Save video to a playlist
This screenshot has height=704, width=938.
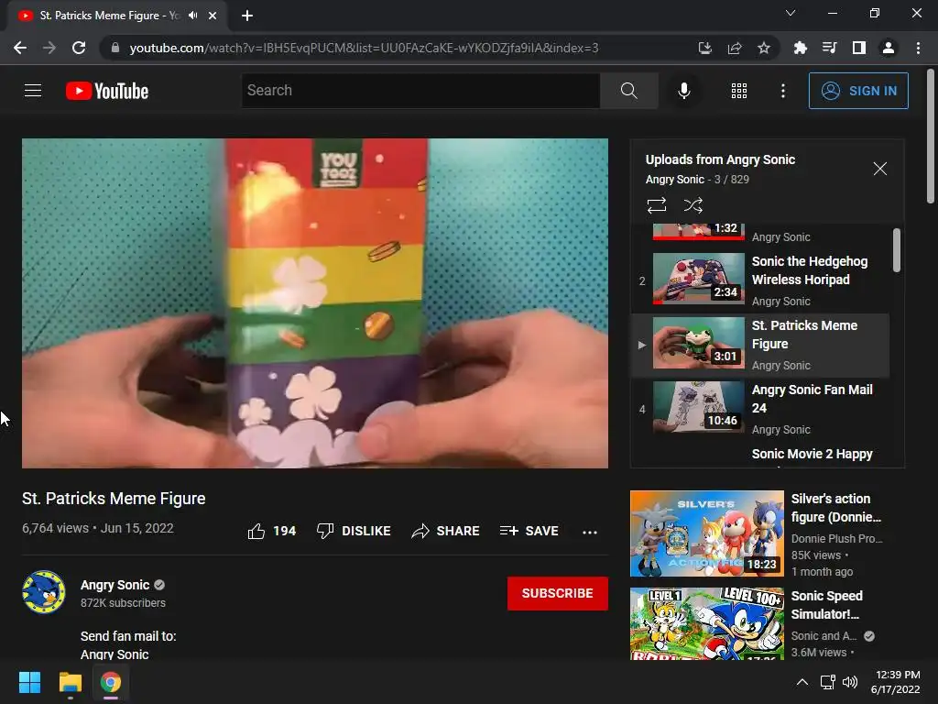point(529,531)
